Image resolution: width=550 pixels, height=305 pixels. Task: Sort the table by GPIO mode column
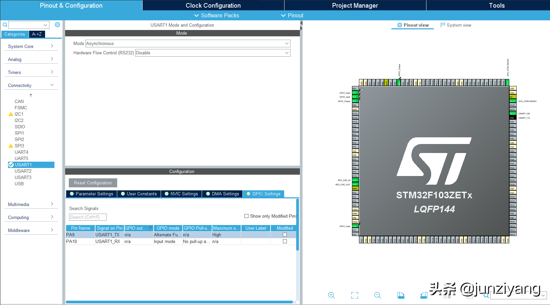tap(168, 228)
